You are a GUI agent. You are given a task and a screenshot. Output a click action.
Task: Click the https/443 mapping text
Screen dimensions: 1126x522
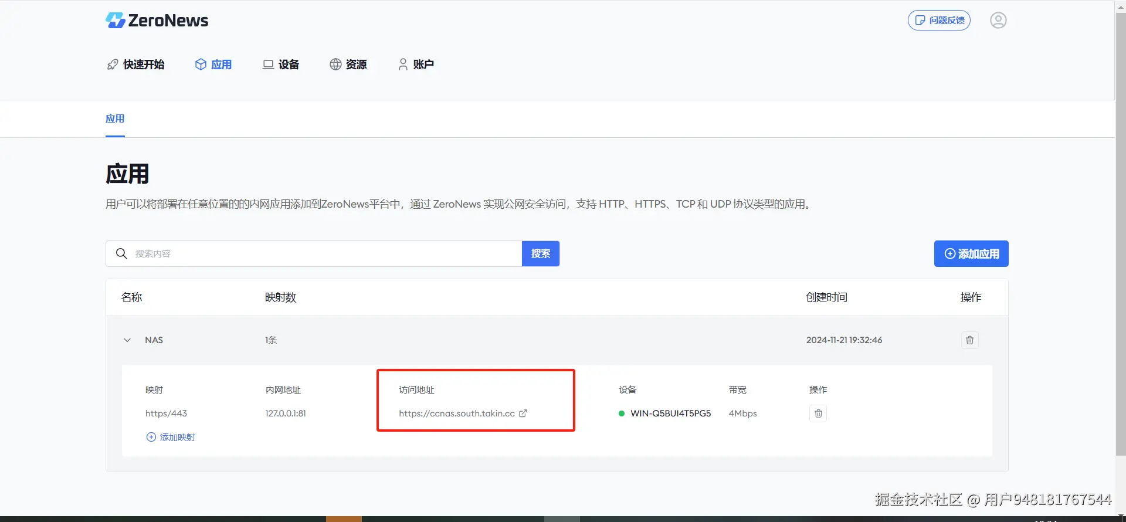[x=166, y=413]
